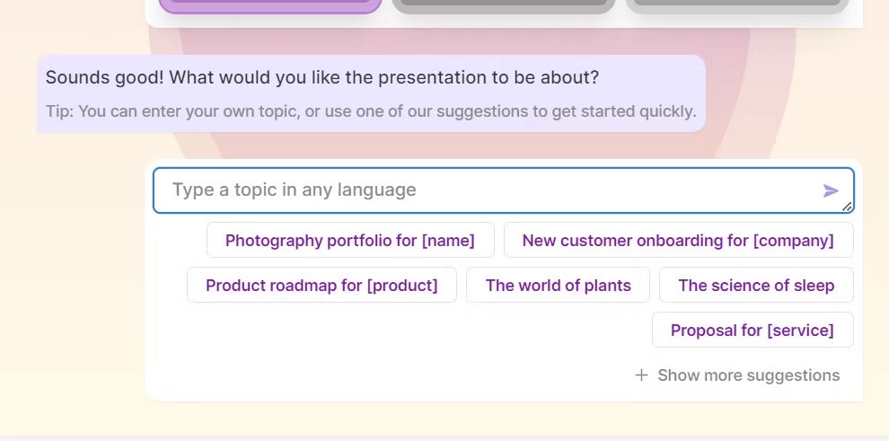889x441 pixels.
Task: Click the gray strip at the screen bottom
Action: click(x=444, y=438)
